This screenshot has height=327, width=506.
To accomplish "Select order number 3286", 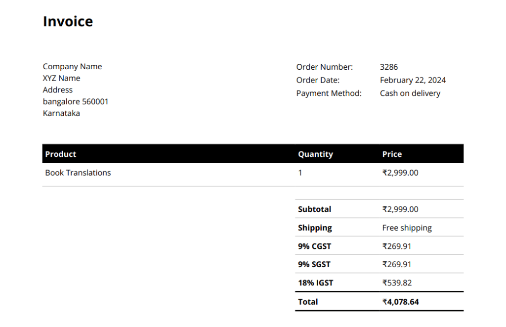I will [x=388, y=67].
